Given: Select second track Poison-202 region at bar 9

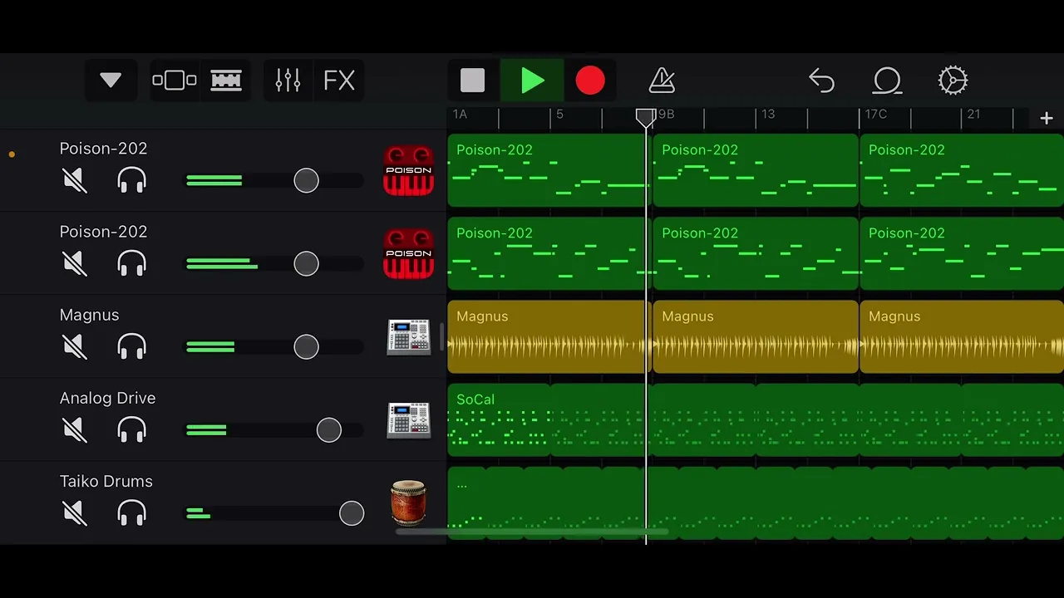Looking at the screenshot, I should coord(756,253).
